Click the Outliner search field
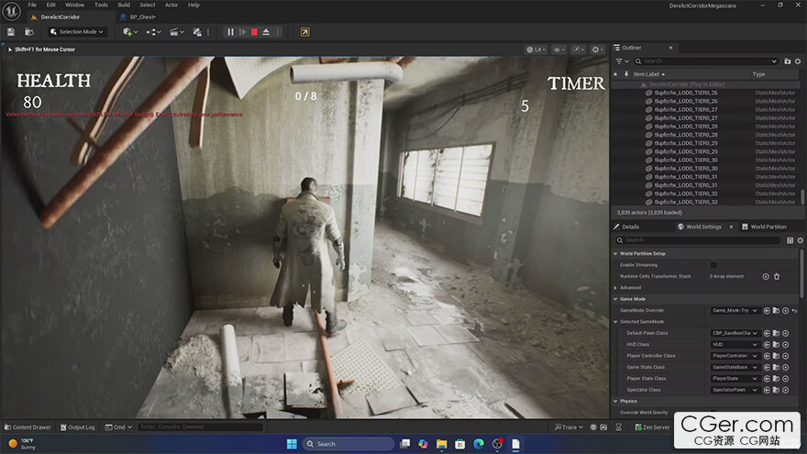Screen dimensions: 807x454 tap(705, 61)
